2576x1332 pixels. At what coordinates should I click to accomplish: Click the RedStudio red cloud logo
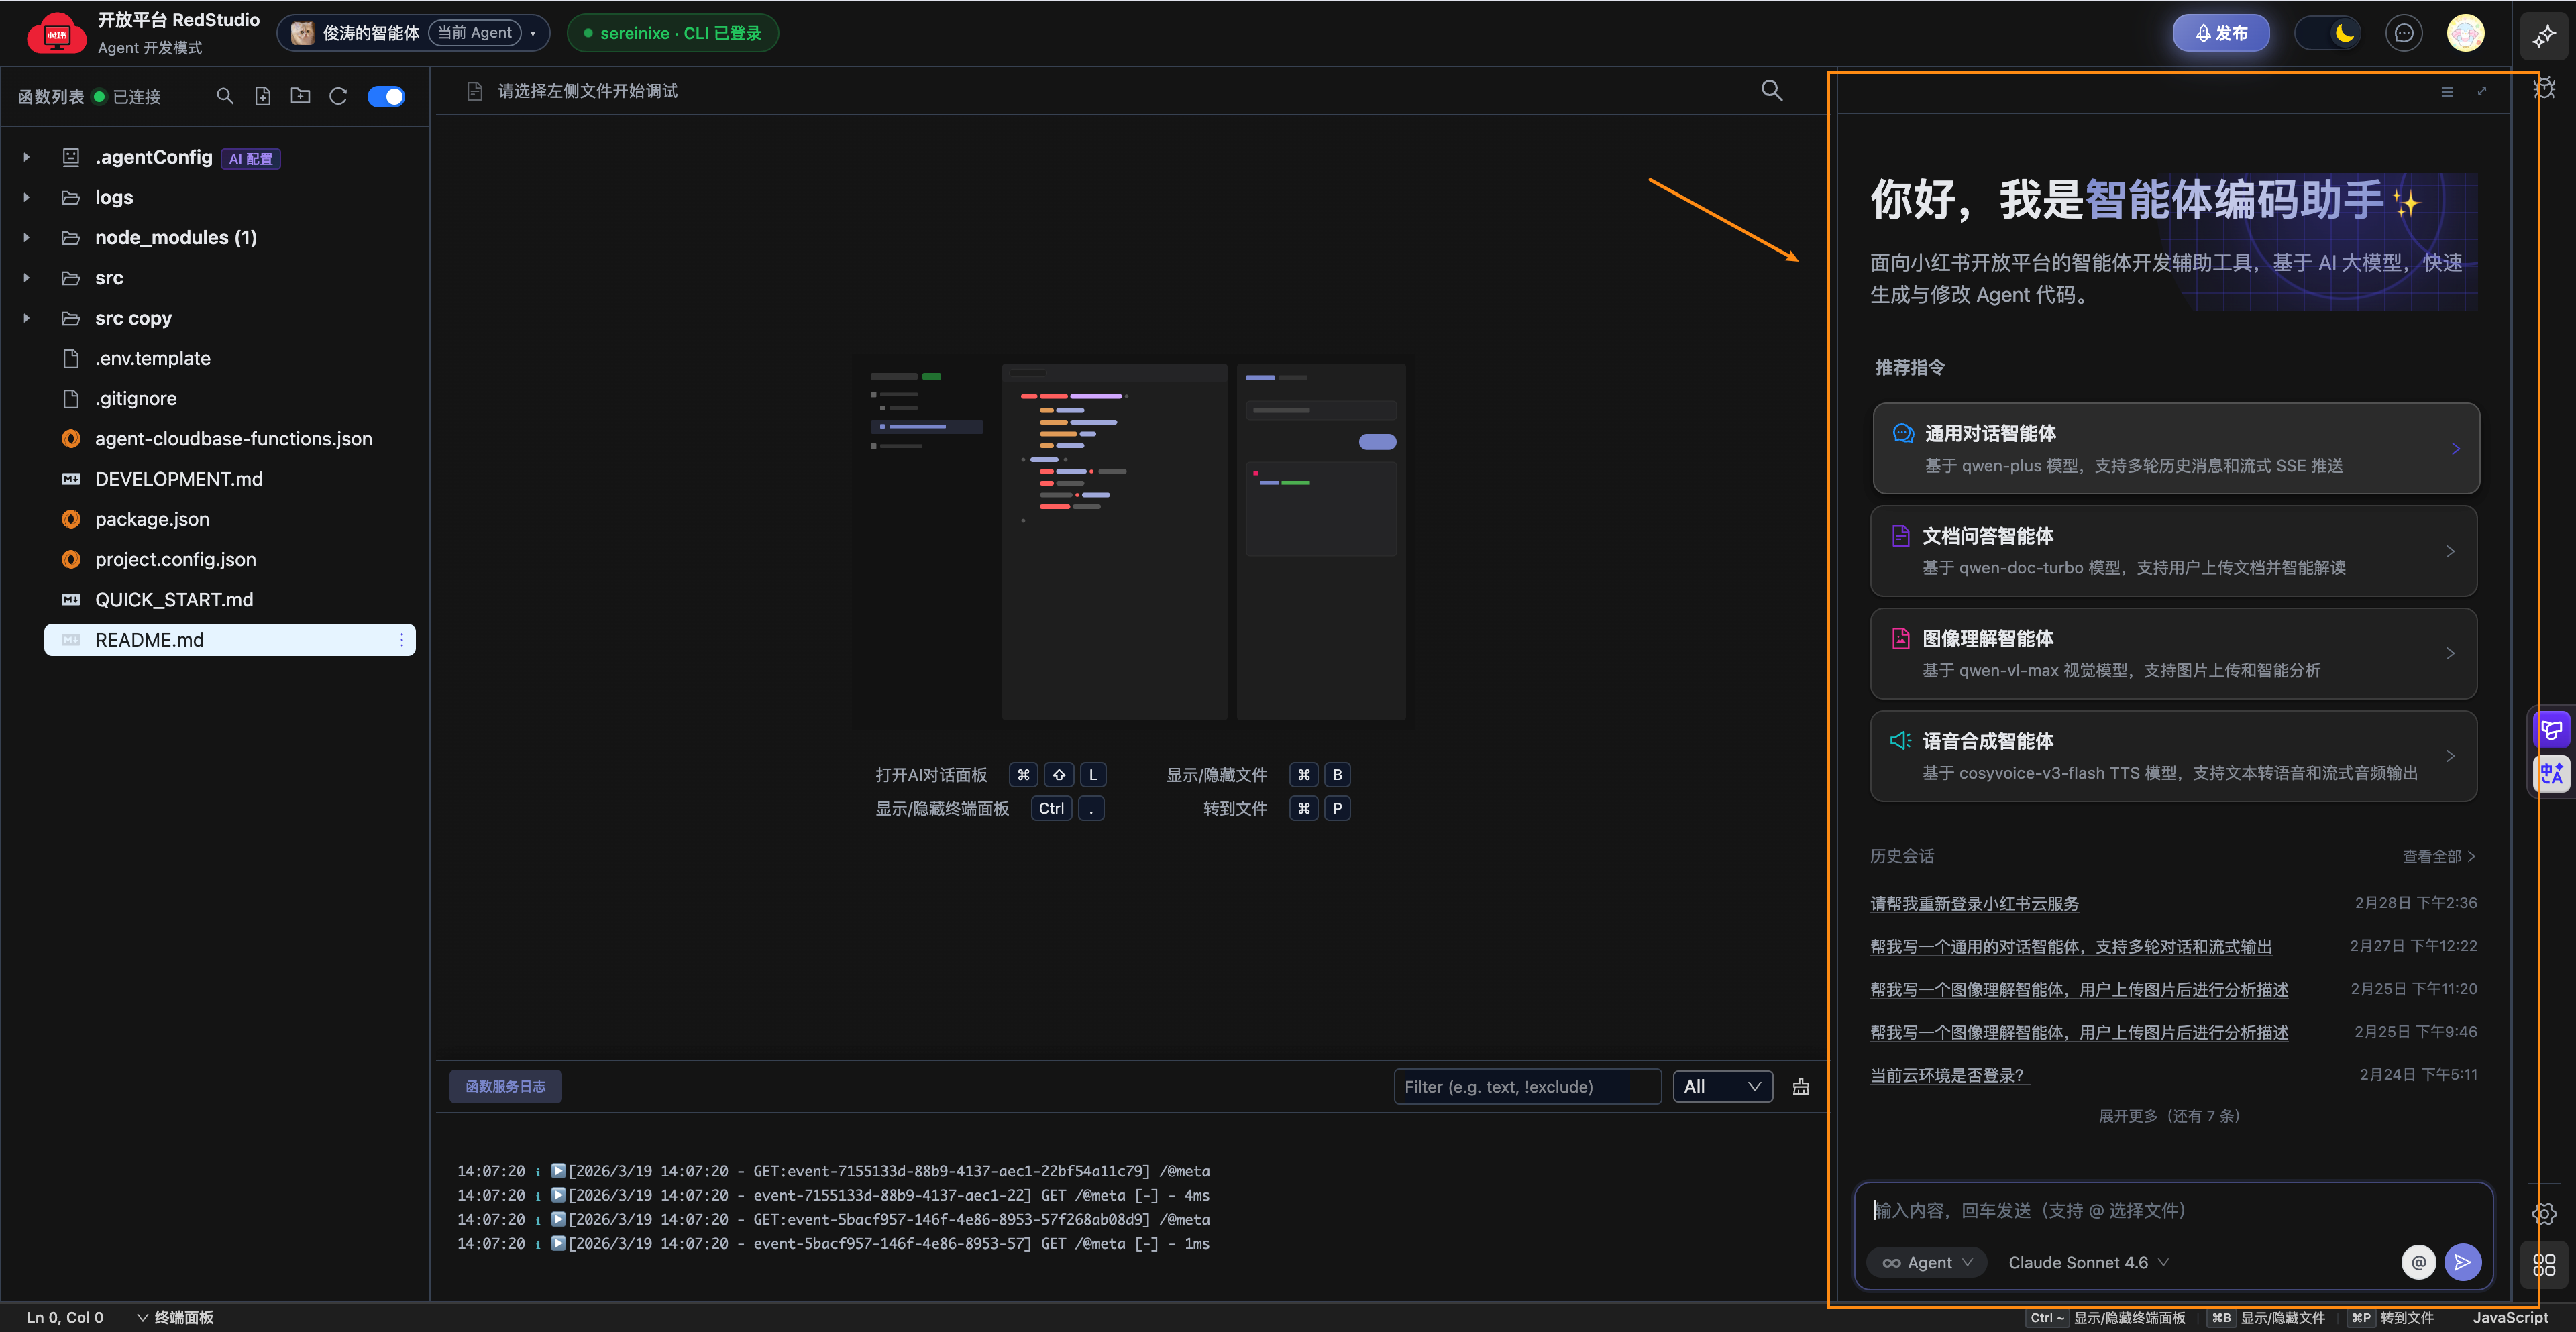57,33
